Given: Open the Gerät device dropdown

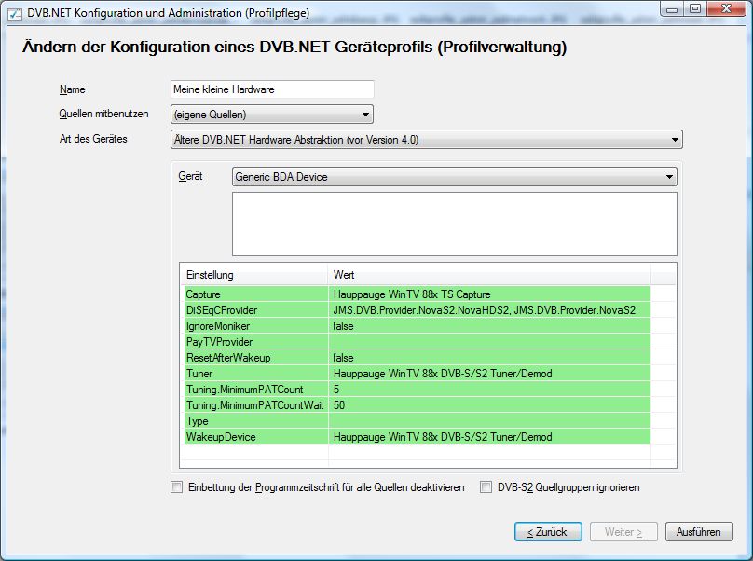Looking at the screenshot, I should point(454,177).
